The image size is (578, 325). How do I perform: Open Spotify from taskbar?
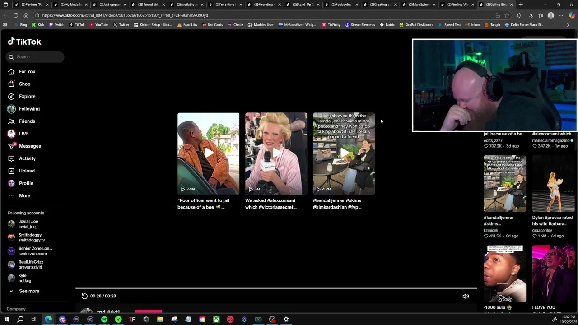coord(104,320)
